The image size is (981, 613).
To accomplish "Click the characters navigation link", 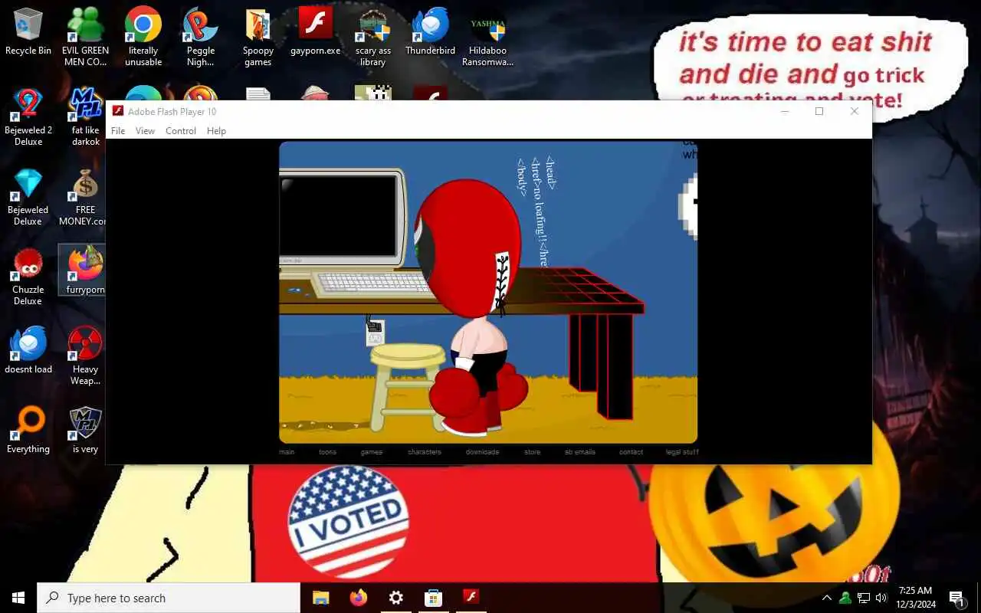I will pyautogui.click(x=425, y=452).
